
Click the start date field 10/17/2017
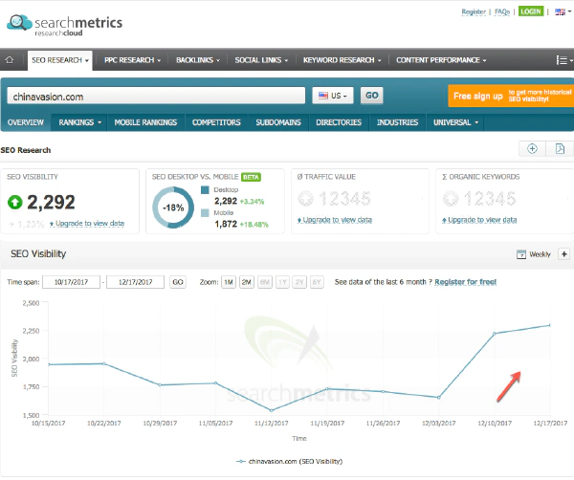pyautogui.click(x=71, y=282)
